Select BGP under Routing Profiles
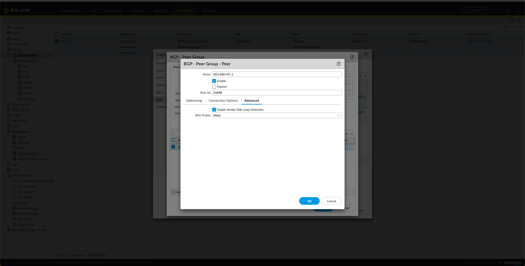Viewport: 525px width, 266px height. point(26,66)
